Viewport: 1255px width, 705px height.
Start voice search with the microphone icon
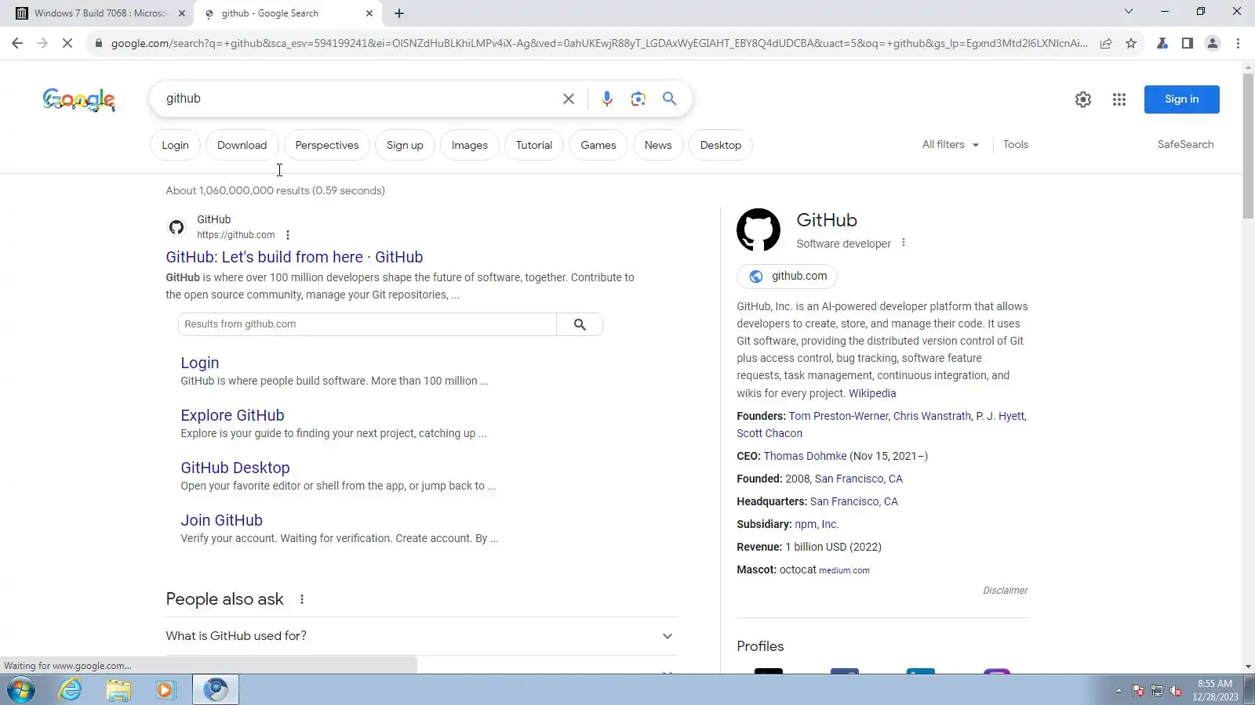click(x=607, y=99)
